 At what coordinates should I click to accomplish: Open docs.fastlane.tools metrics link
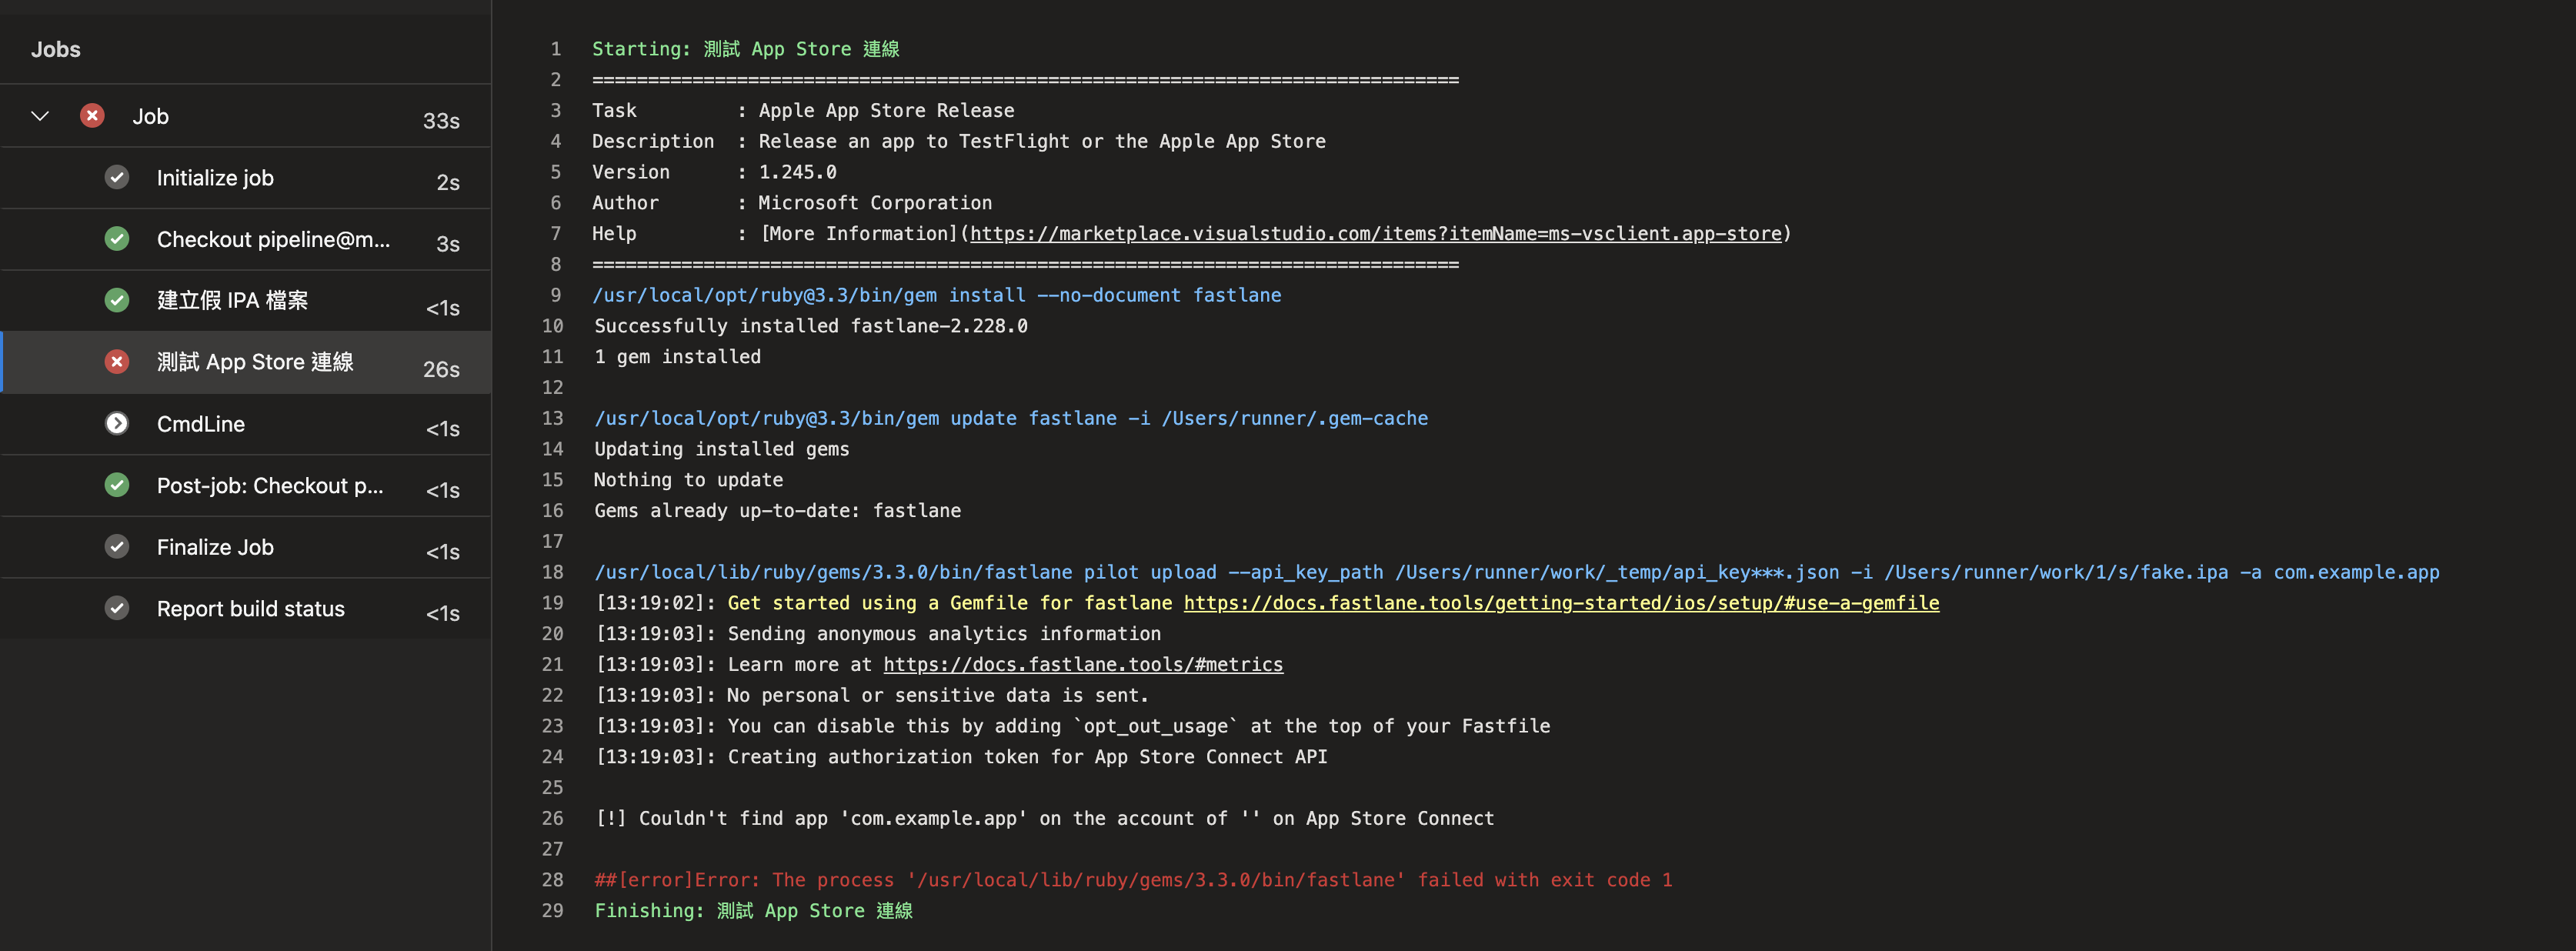pos(1082,665)
